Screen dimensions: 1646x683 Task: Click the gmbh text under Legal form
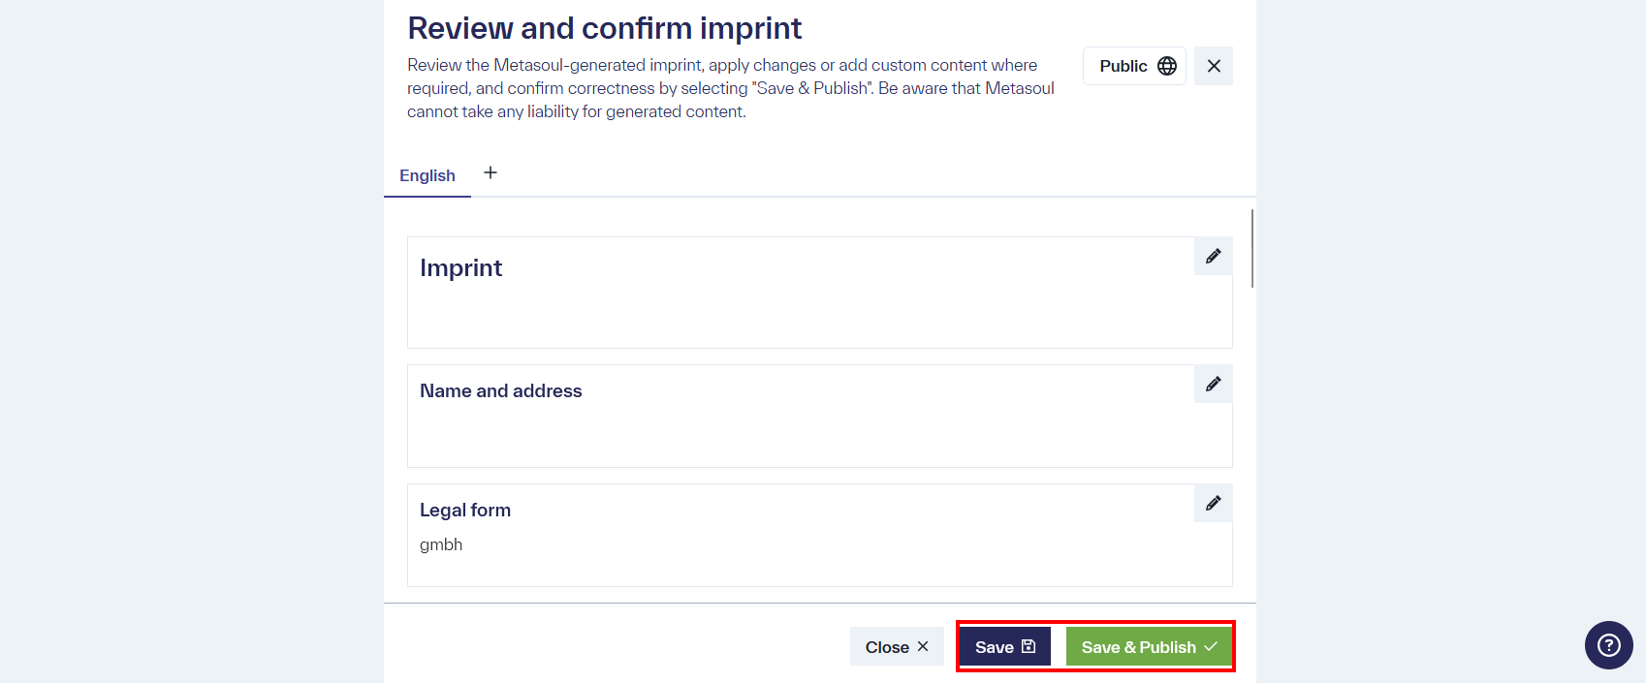click(441, 543)
